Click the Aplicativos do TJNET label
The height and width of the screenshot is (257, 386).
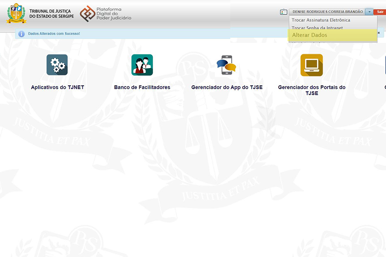click(57, 87)
